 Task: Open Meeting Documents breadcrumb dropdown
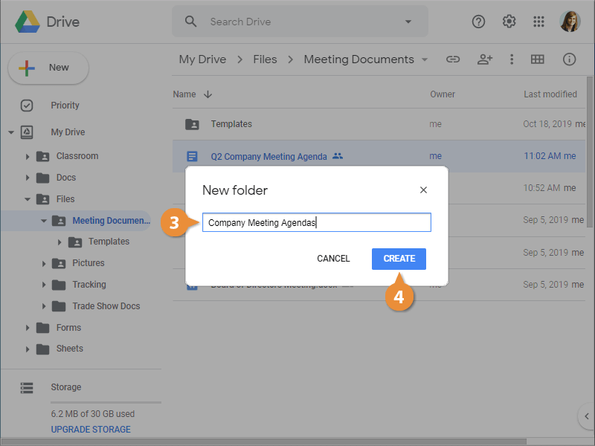425,59
